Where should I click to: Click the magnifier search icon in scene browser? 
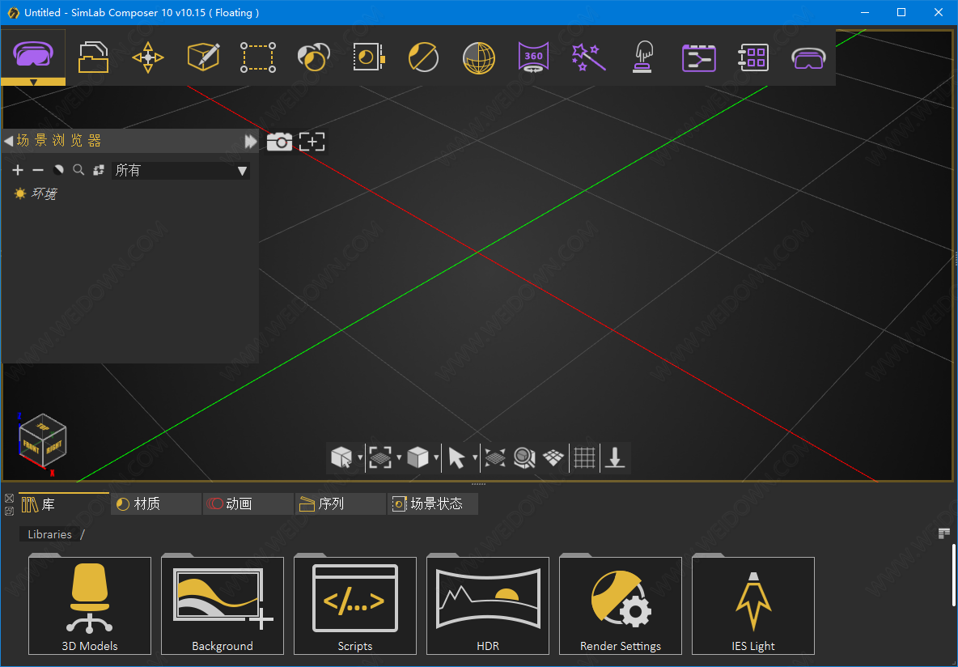tap(78, 170)
